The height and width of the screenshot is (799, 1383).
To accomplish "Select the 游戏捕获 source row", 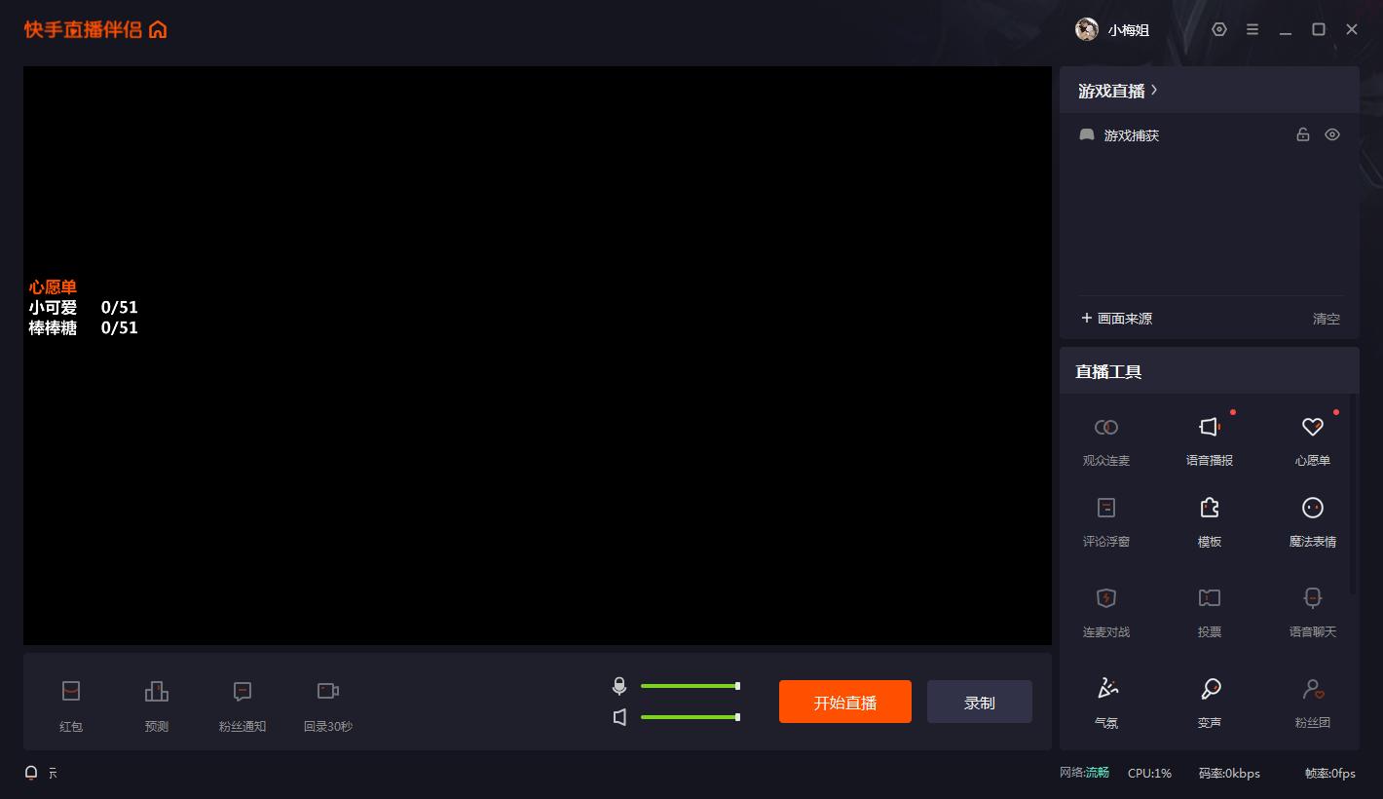I will point(1210,134).
